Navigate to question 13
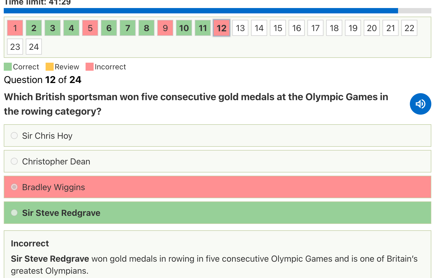434x278 pixels. (x=240, y=28)
